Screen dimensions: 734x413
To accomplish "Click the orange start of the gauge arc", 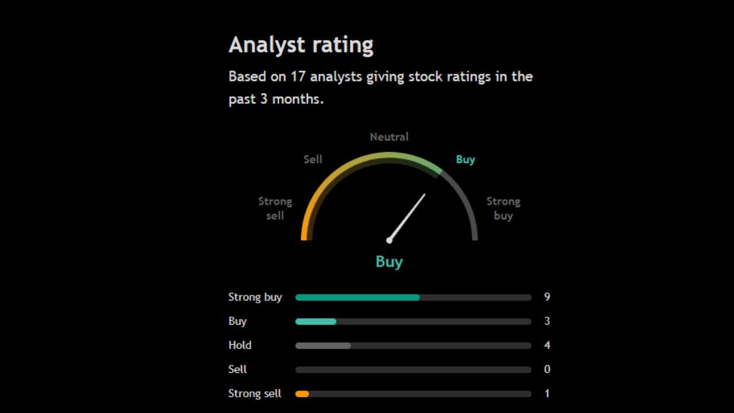I will (x=306, y=229).
